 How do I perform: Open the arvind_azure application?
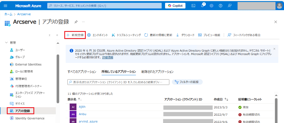point(88,121)
